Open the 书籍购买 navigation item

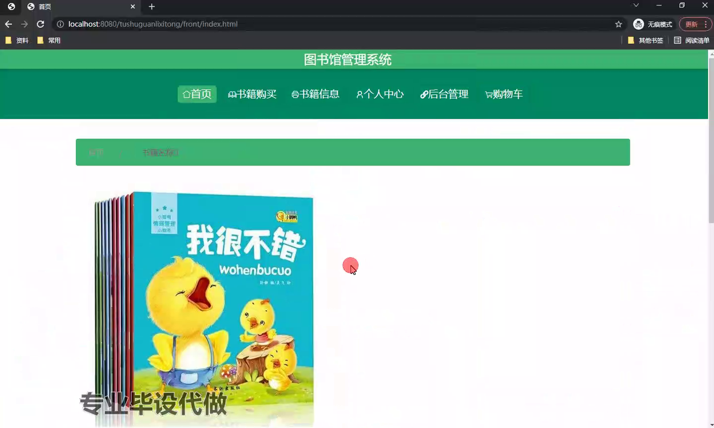coord(252,94)
